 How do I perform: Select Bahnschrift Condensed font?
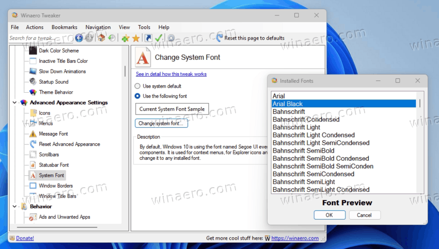tap(344, 119)
